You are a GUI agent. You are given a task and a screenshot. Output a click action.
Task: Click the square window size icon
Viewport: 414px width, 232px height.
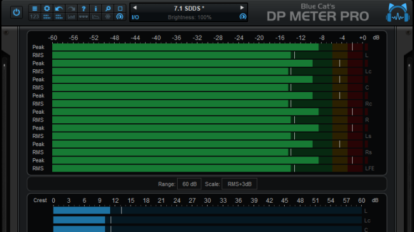pos(120,8)
